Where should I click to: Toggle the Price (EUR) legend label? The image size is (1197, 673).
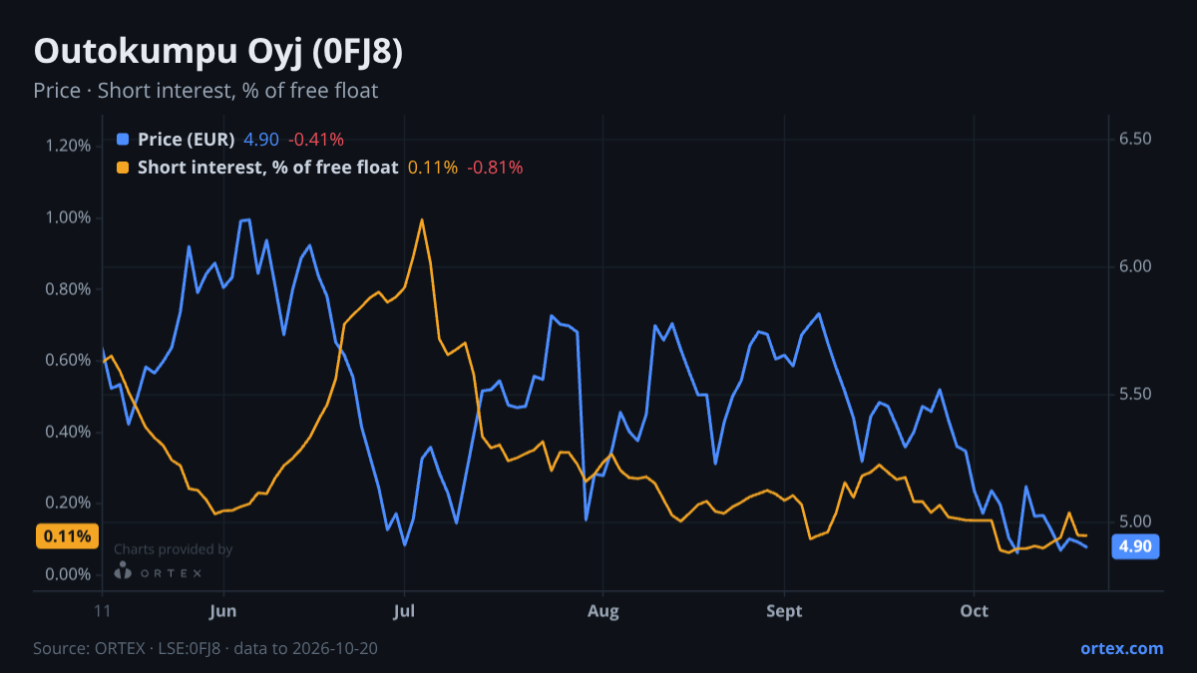point(187,140)
